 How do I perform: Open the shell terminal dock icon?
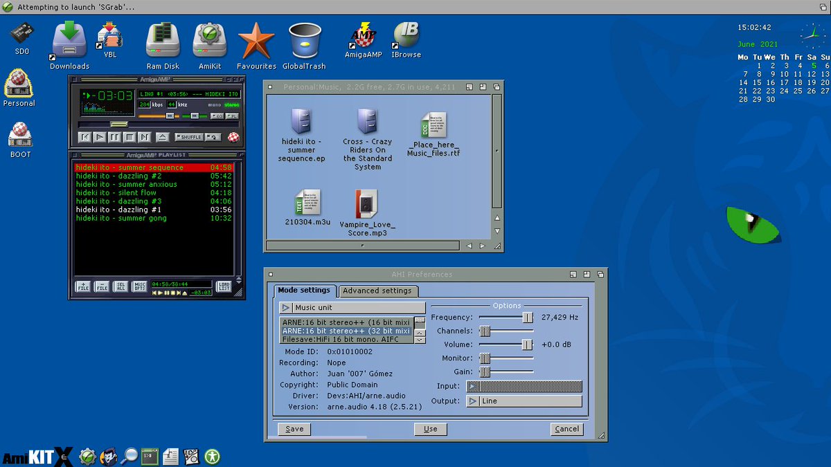point(150,456)
